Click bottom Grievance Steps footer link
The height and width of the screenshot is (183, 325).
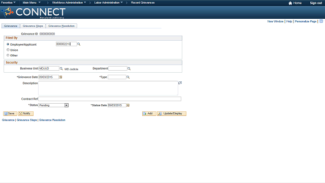tap(27, 120)
